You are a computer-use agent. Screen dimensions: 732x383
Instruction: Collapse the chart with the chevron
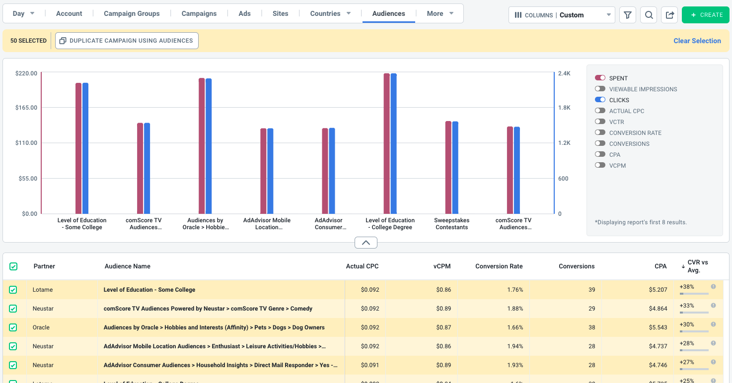pyautogui.click(x=366, y=243)
